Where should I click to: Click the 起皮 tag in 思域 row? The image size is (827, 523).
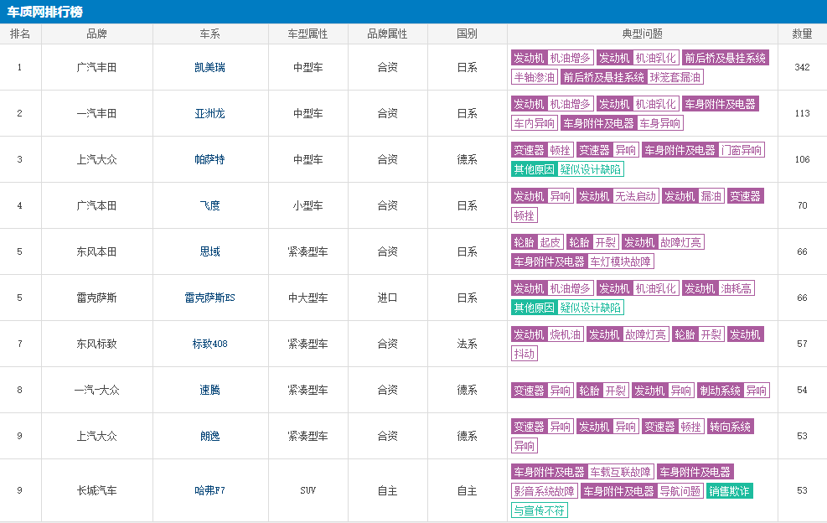tap(550, 241)
